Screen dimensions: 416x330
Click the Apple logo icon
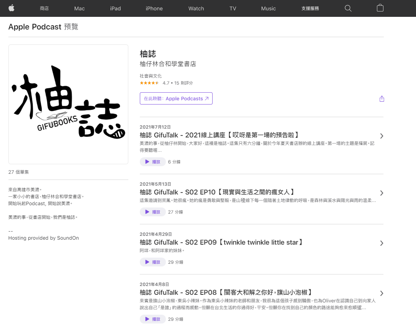(x=11, y=8)
